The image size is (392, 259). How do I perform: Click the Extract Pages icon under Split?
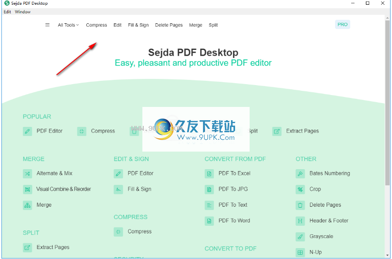coord(28,248)
